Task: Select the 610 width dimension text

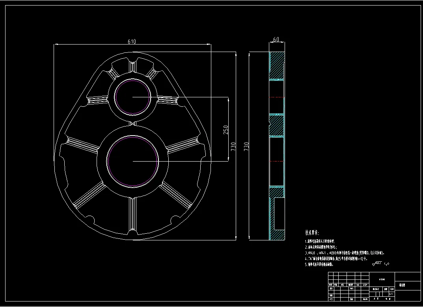Action: [132, 41]
